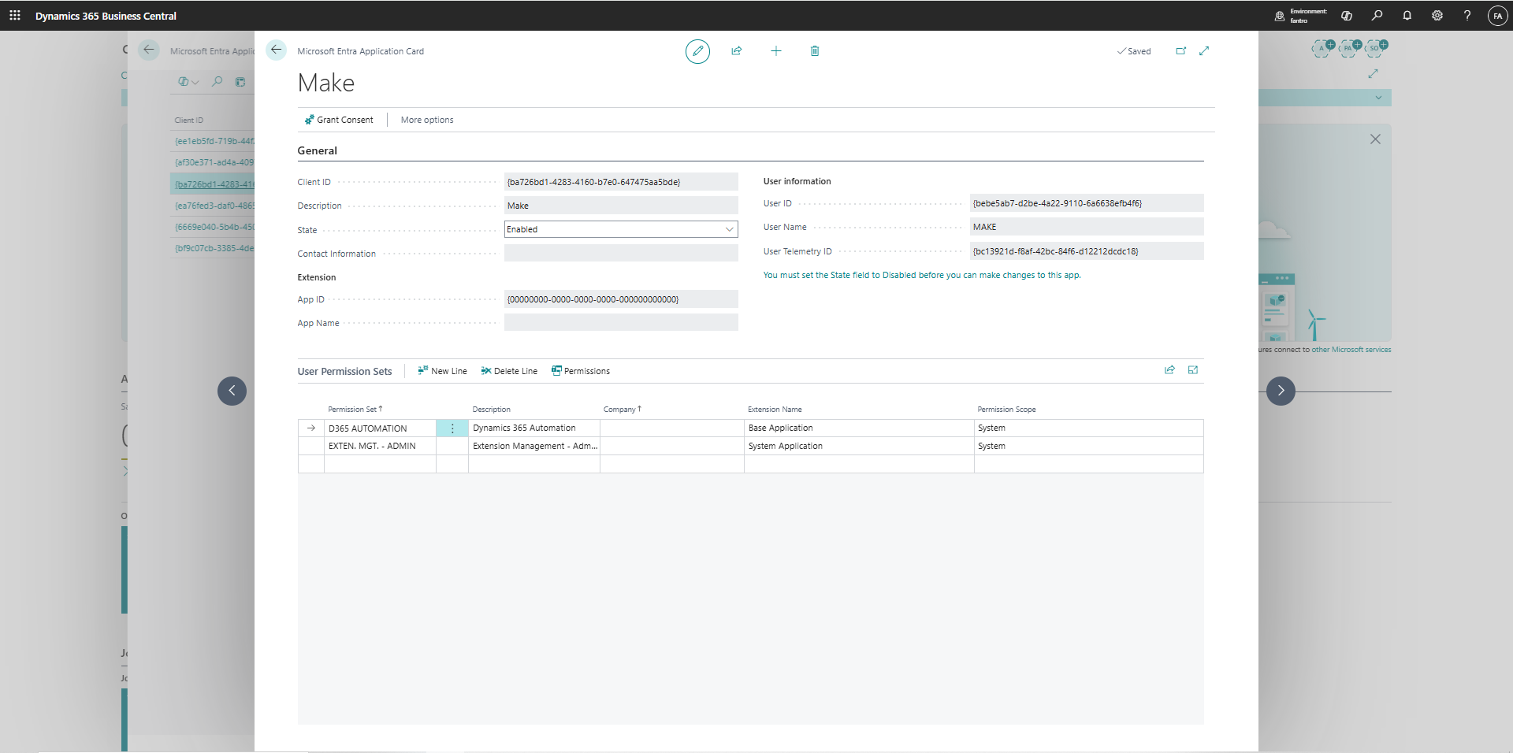Screen dimensions: 1513x753
Task: Click the Client ID field on the card
Action: [x=621, y=182]
